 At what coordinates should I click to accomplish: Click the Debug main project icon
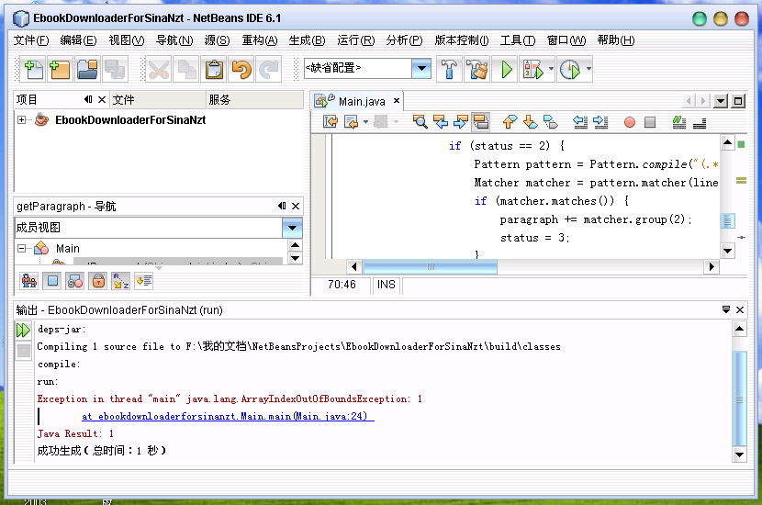[x=533, y=70]
